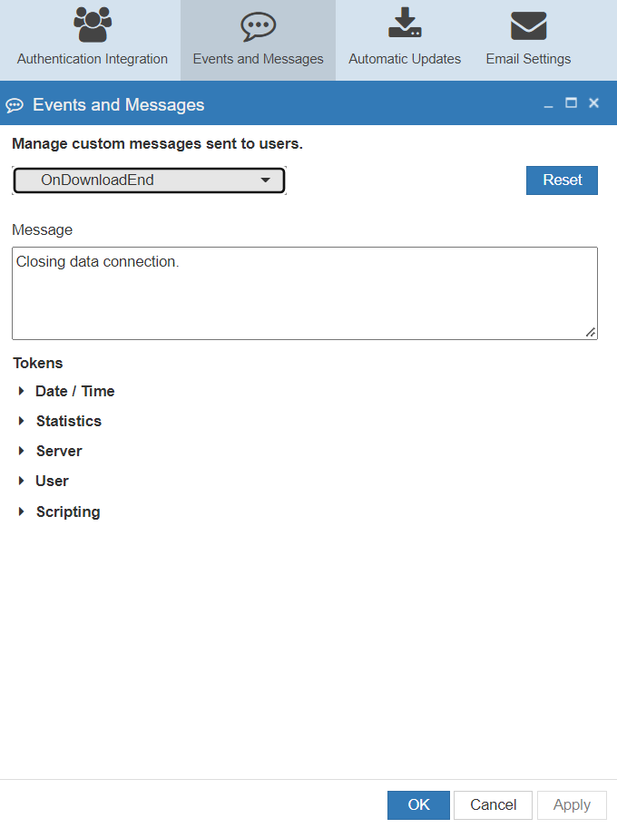Reset the message with Reset button
The image size is (617, 828).
click(562, 180)
